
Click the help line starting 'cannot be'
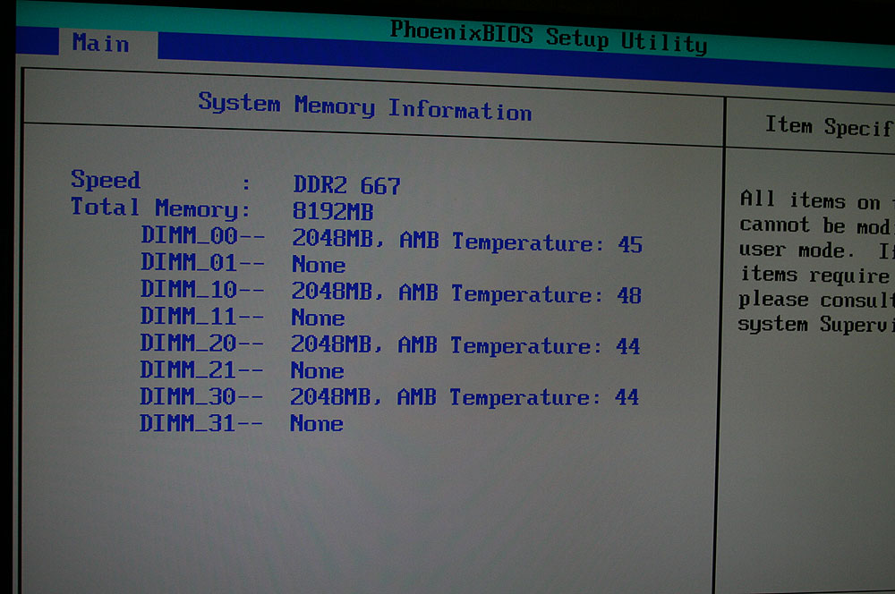[817, 225]
